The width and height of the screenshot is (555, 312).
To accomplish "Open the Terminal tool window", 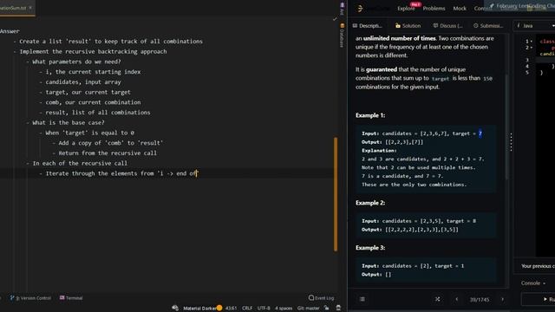I will 71,298.
